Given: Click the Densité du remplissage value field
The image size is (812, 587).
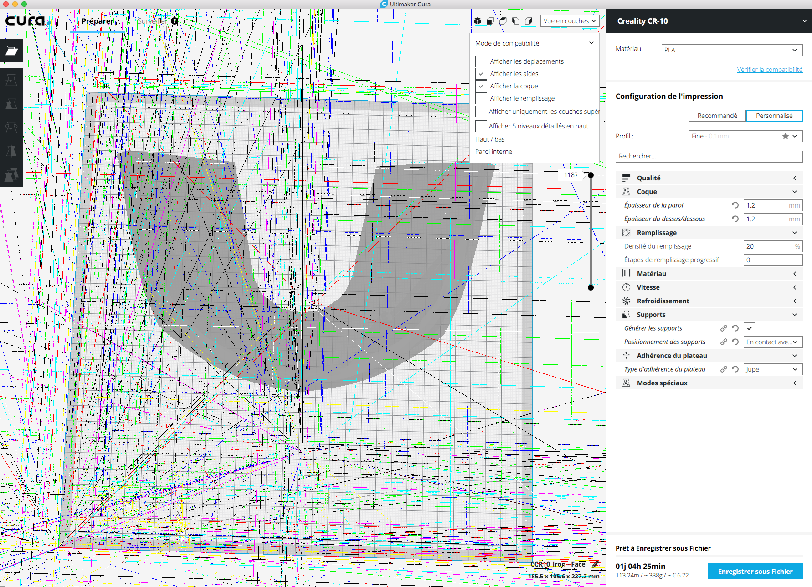Looking at the screenshot, I should point(773,246).
